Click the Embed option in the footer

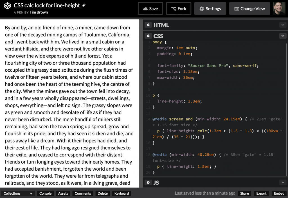point(278,193)
